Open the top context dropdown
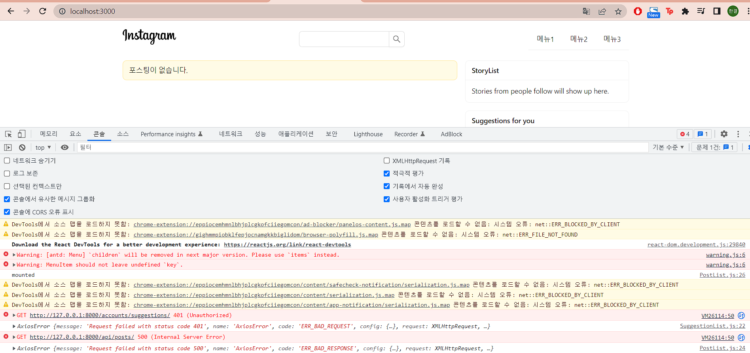 [43, 147]
